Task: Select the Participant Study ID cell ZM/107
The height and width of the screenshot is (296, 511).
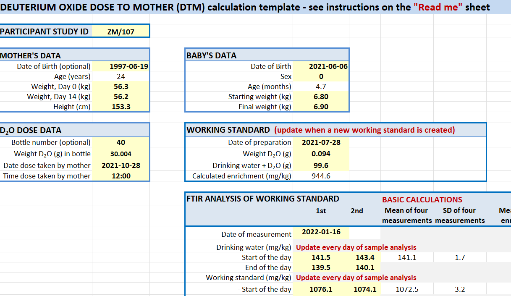Action: click(121, 31)
